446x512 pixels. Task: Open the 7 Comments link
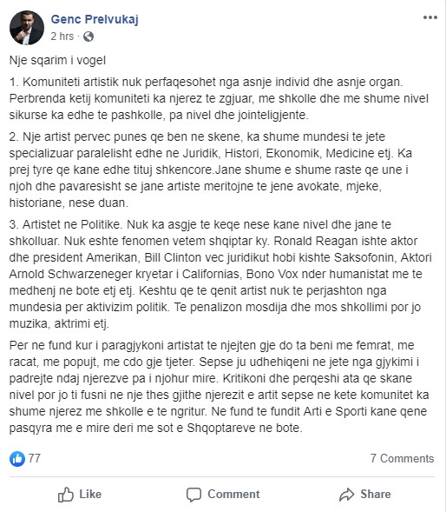[402, 458]
